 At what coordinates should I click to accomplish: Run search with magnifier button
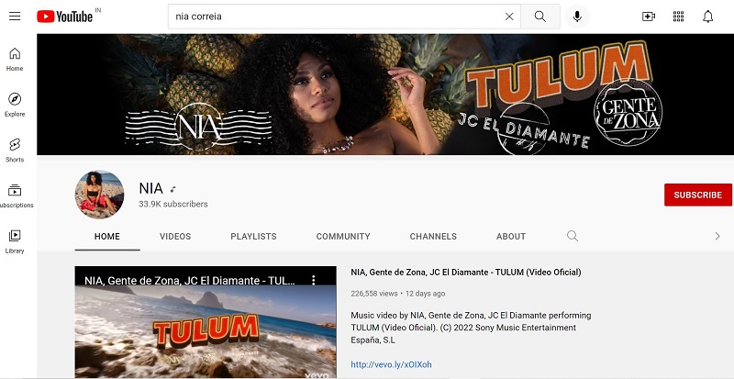coord(540,17)
